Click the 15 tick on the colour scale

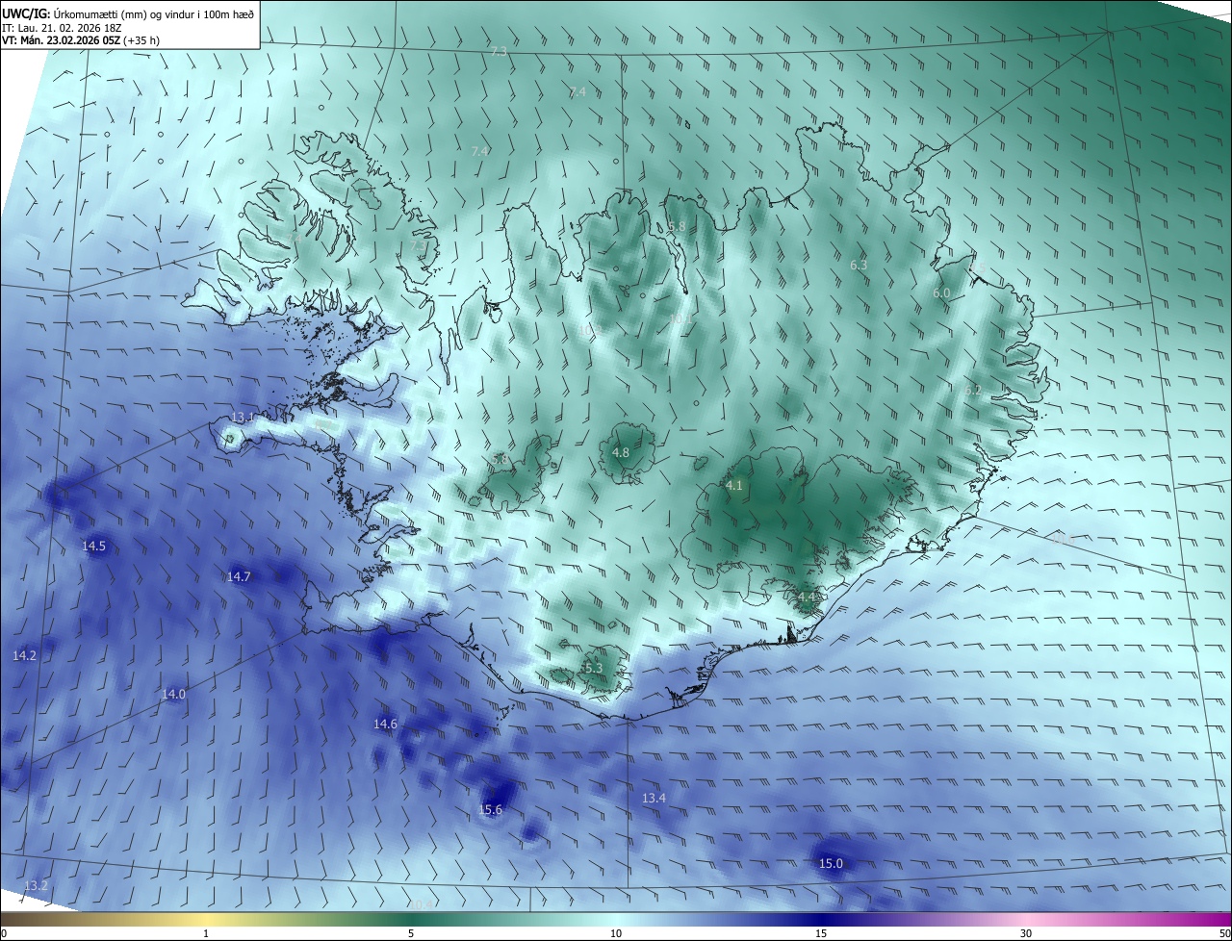pyautogui.click(x=821, y=933)
